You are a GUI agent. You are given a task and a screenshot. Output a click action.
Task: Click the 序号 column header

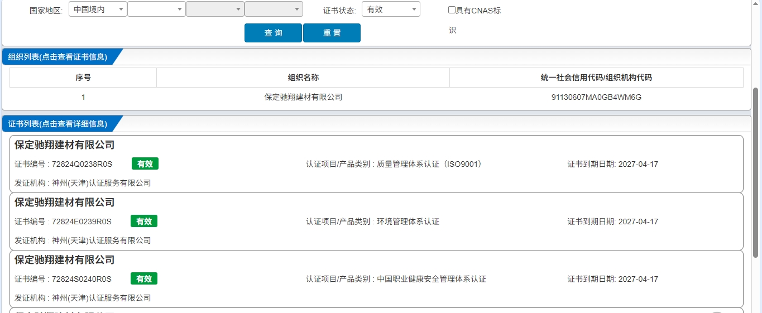(x=83, y=78)
